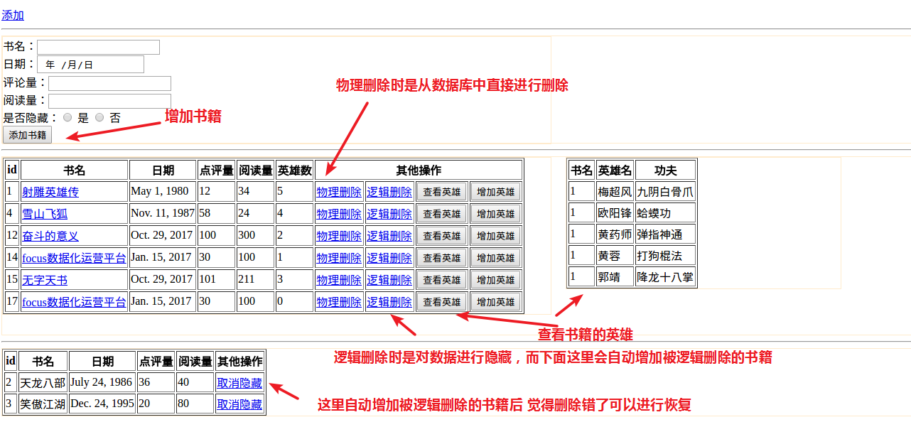Select the 功夫 column header
911x427 pixels.
point(665,171)
